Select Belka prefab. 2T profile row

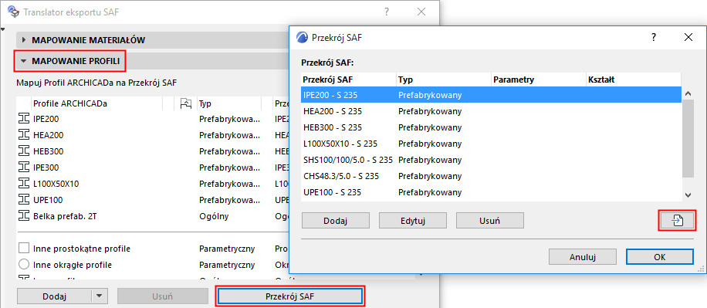coord(152,216)
